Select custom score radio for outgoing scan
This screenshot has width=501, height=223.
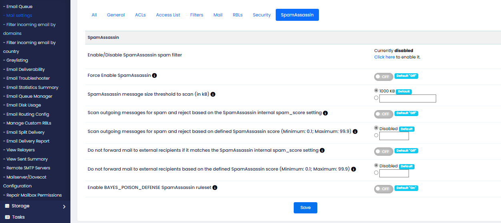pyautogui.click(x=376, y=135)
